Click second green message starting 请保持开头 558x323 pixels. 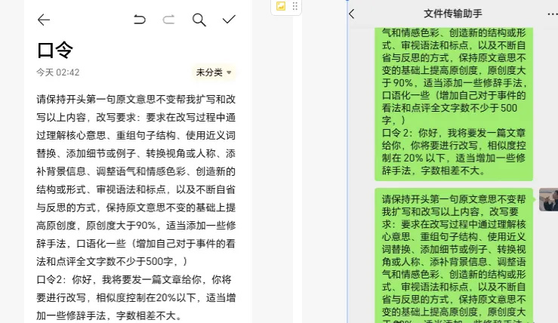pos(454,255)
